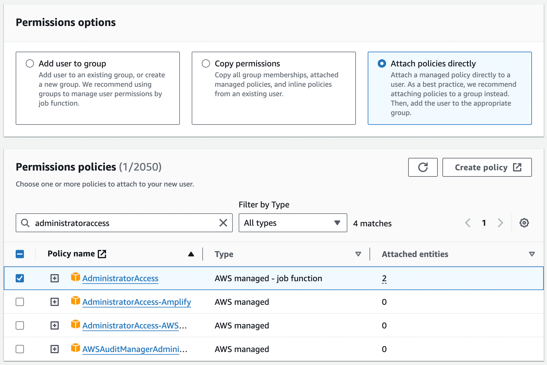
Task: Go to previous page of policies
Action: [x=468, y=223]
